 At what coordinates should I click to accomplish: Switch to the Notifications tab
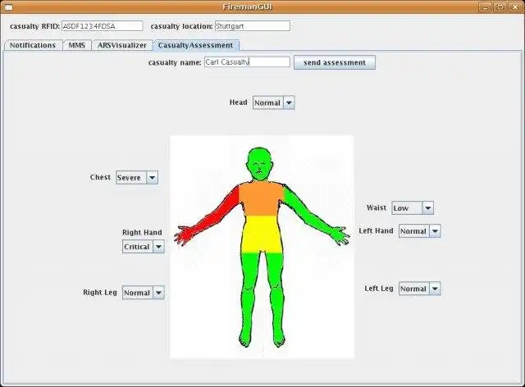[x=33, y=45]
